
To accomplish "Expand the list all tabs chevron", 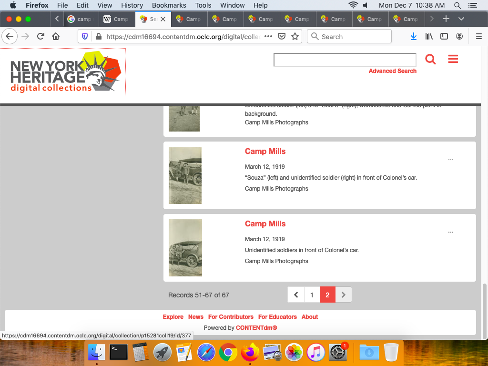I will (461, 19).
